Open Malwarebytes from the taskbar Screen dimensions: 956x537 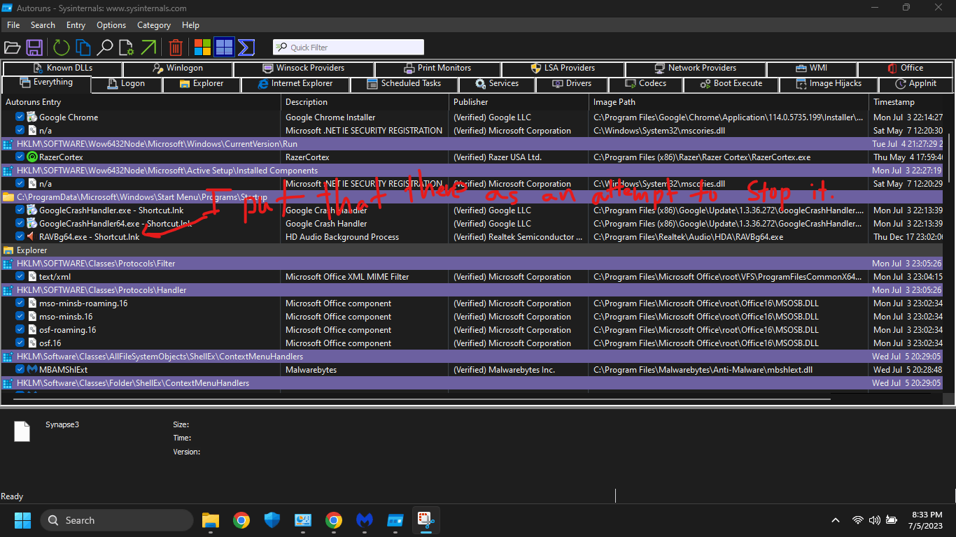tap(365, 520)
